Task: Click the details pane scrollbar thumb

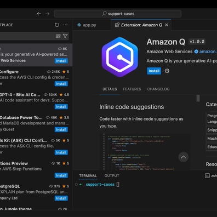Action: pyautogui.click(x=198, y=98)
